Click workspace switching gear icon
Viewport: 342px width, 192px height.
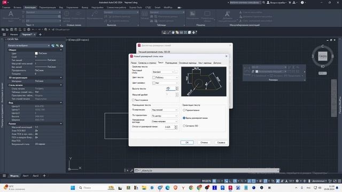click(297, 181)
